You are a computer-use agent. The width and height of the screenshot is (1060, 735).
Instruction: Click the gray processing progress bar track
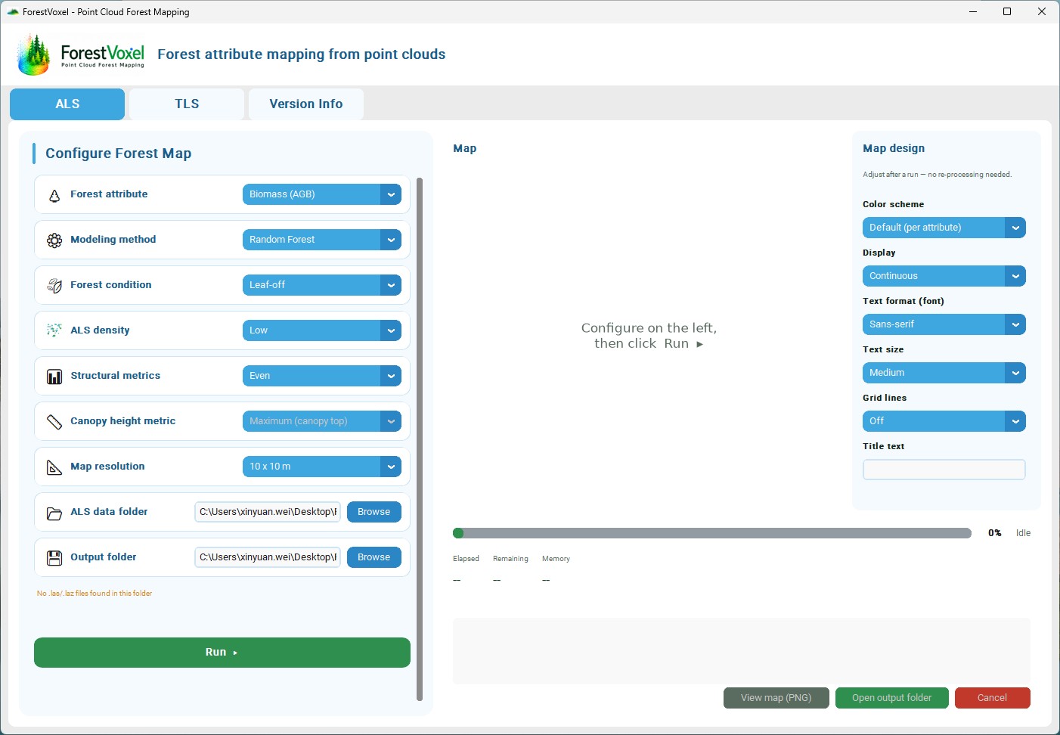coord(712,533)
